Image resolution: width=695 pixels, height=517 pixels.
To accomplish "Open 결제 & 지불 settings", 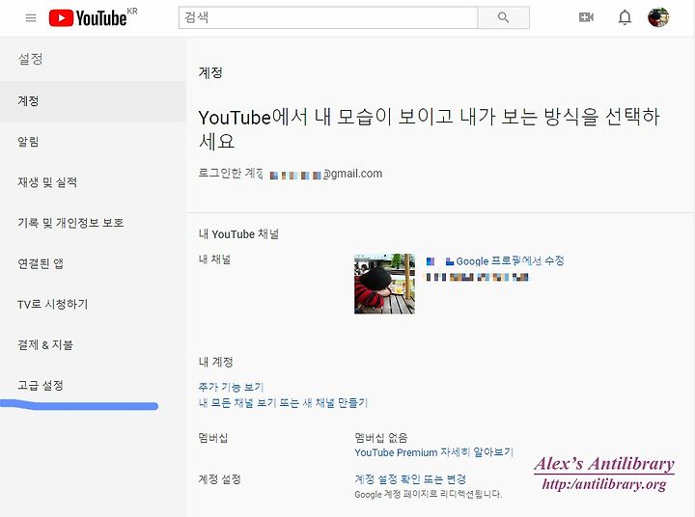I will [93, 344].
